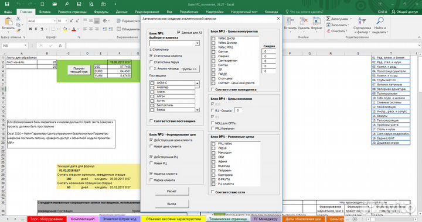Click the red font color swatch
Viewport: 422px width, 222px height.
coord(74,29)
